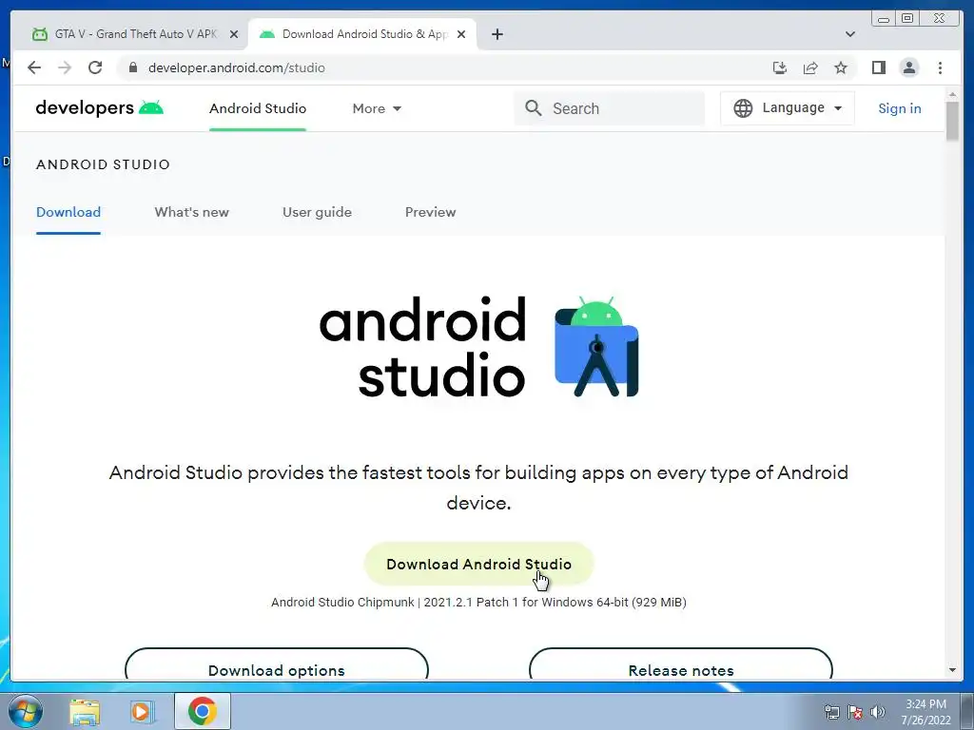Click the developers Android logo
Screen dimensions: 974x730
[x=99, y=108]
